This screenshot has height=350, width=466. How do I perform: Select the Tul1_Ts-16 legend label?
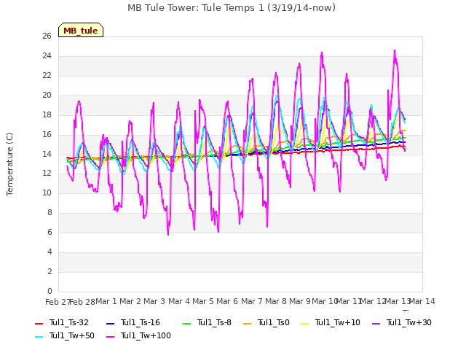(141, 322)
